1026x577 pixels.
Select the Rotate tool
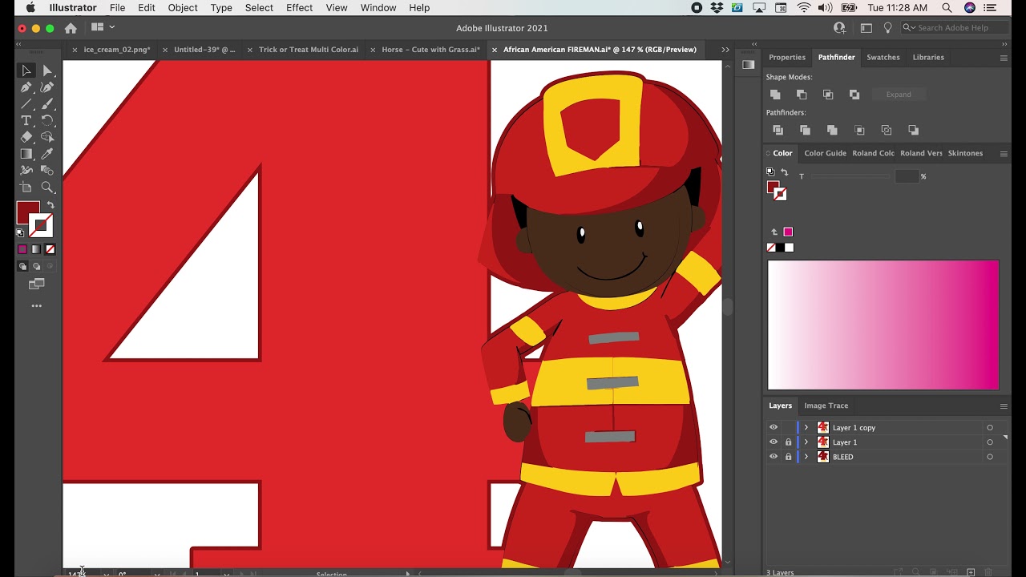pyautogui.click(x=47, y=121)
